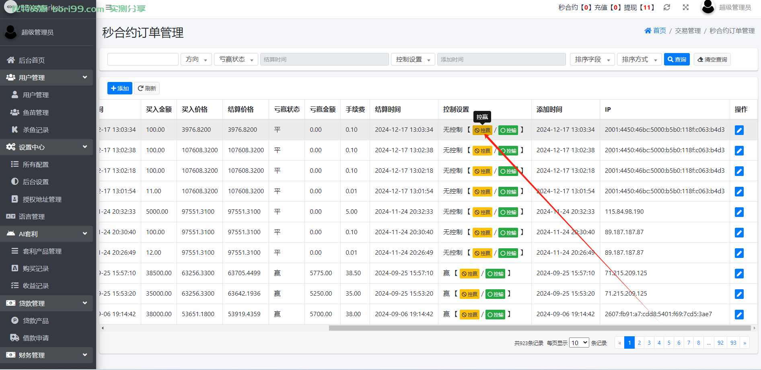
Task: Jump to page 93 of orders
Action: [x=733, y=343]
